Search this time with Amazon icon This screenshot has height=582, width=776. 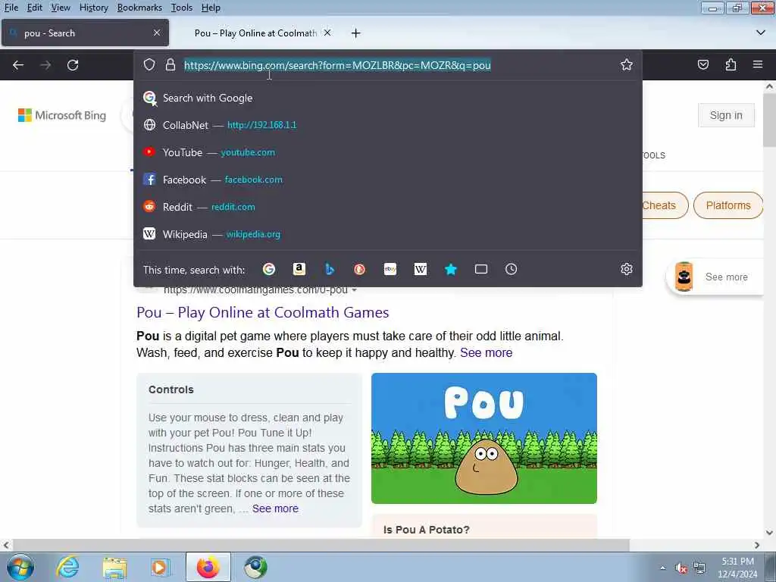tap(299, 269)
